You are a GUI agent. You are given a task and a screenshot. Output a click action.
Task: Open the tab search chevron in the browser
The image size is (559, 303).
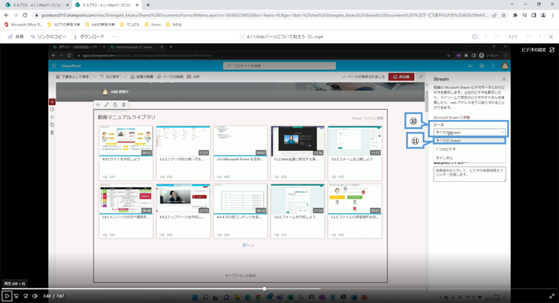pyautogui.click(x=512, y=4)
